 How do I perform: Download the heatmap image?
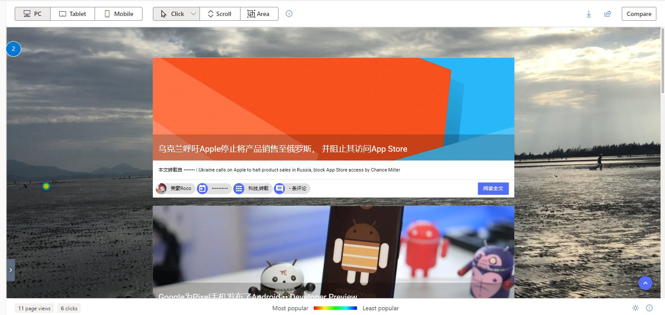(x=589, y=13)
